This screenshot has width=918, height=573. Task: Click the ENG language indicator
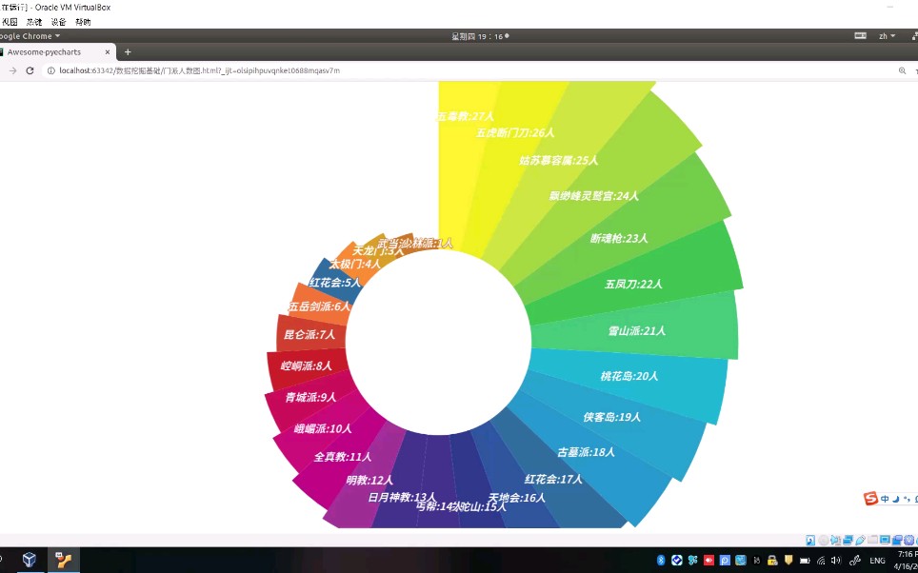coord(877,561)
